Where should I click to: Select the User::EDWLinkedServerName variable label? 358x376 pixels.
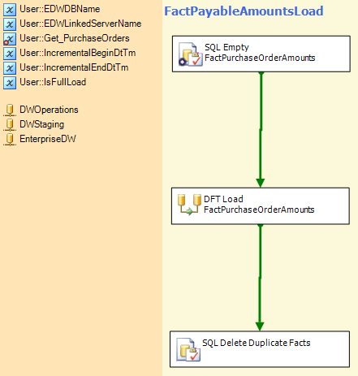[80, 24]
